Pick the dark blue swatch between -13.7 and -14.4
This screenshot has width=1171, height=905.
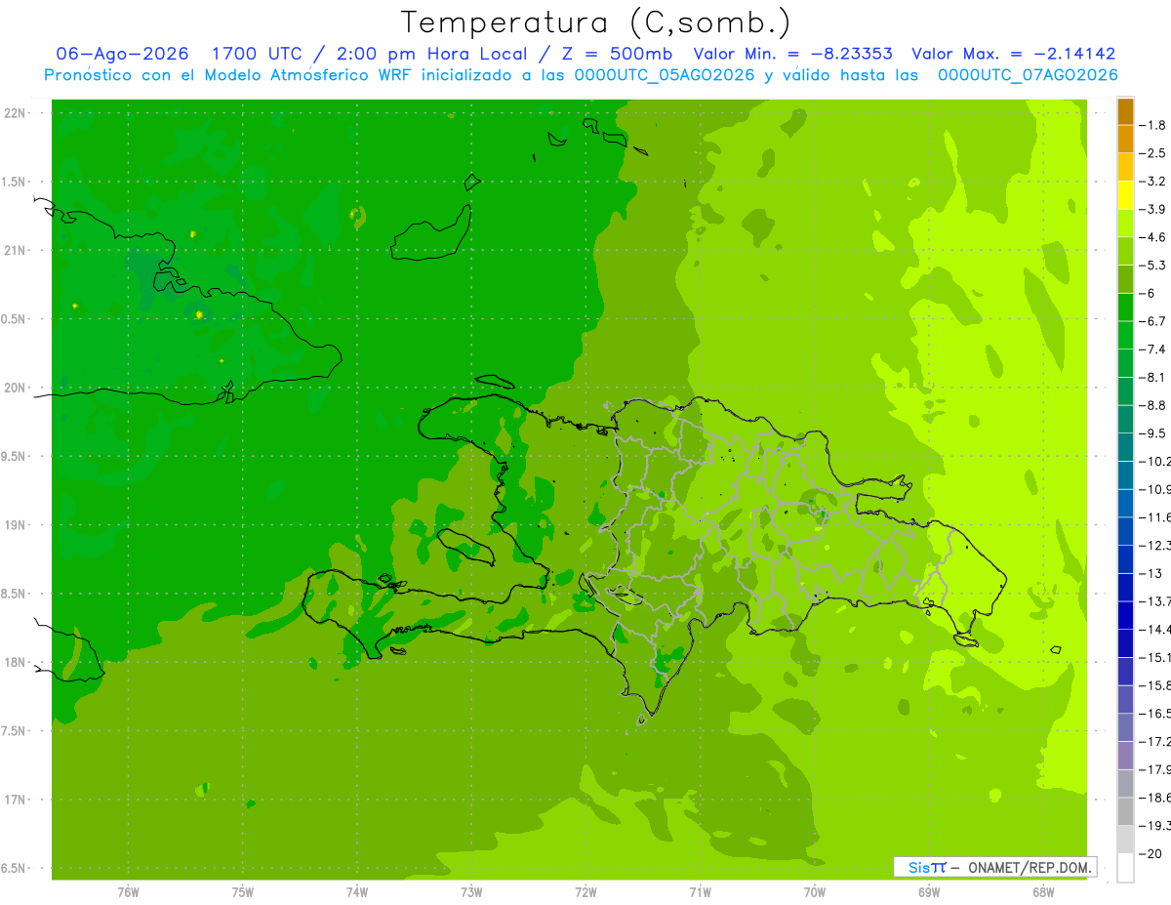click(x=1125, y=614)
